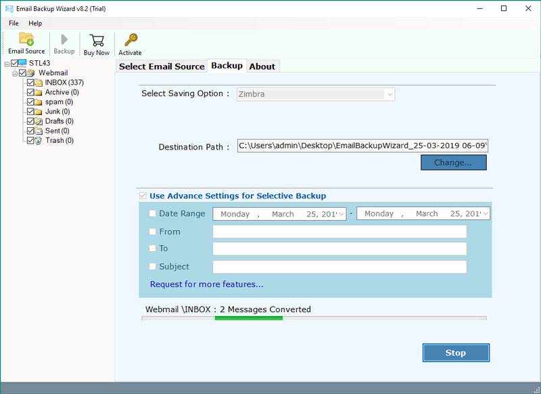Click the Subject text field
Viewport: 541px width, 394px height.
click(339, 267)
